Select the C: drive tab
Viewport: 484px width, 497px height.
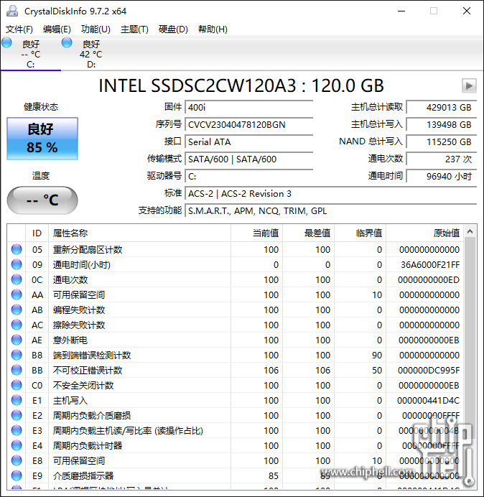click(x=30, y=54)
